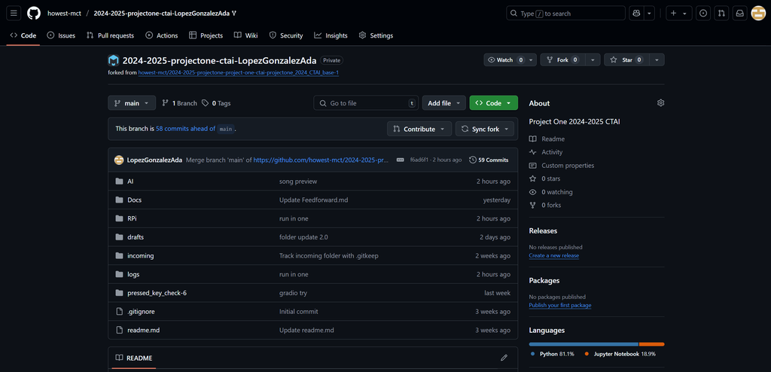The height and width of the screenshot is (372, 771).
Task: Open Fork options dropdown arrow
Action: coord(593,60)
